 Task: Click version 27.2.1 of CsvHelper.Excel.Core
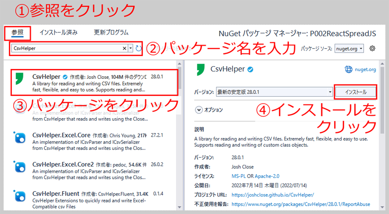(x=157, y=135)
